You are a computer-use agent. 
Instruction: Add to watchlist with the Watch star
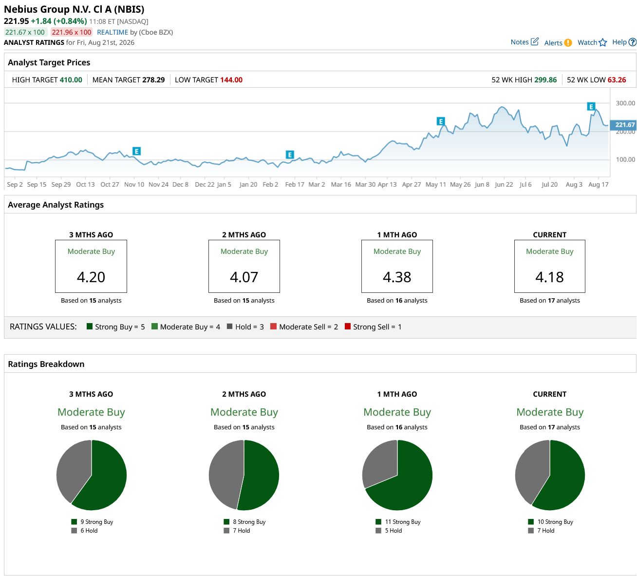[603, 42]
